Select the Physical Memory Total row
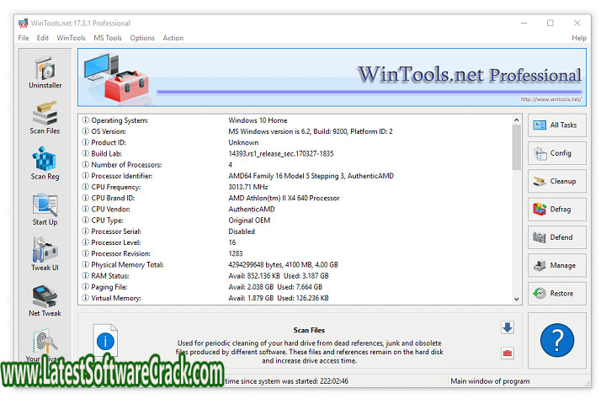Screen dimensions: 606x404 (295, 265)
